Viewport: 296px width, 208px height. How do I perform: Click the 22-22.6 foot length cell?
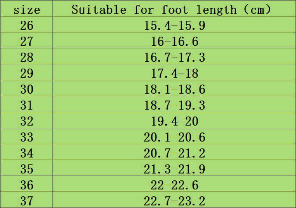174,185
